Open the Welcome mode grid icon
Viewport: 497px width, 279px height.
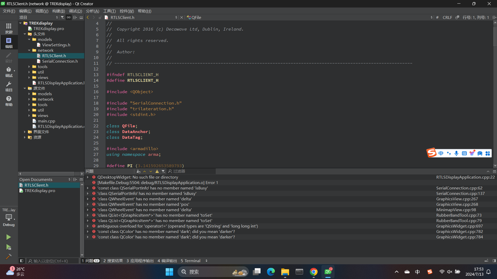click(x=9, y=28)
